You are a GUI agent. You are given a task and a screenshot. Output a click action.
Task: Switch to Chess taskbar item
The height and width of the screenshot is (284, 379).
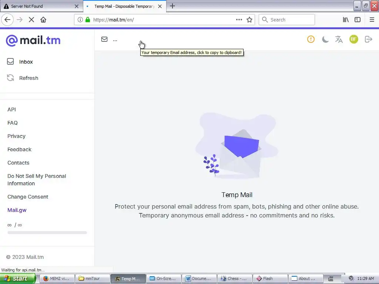tap(234, 278)
